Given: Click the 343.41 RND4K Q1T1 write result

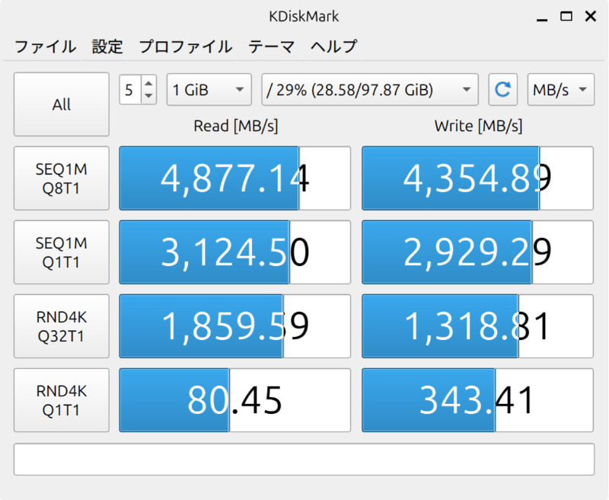Looking at the screenshot, I should 478,400.
